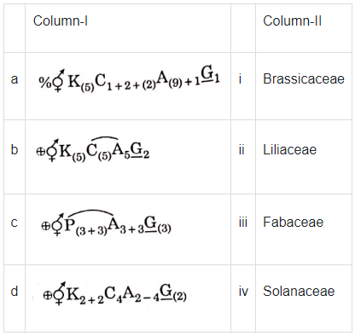The image size is (355, 336).
Task: Click the zygomorphic formula with K(5) C1+2+(2)
Action: (x=130, y=79)
